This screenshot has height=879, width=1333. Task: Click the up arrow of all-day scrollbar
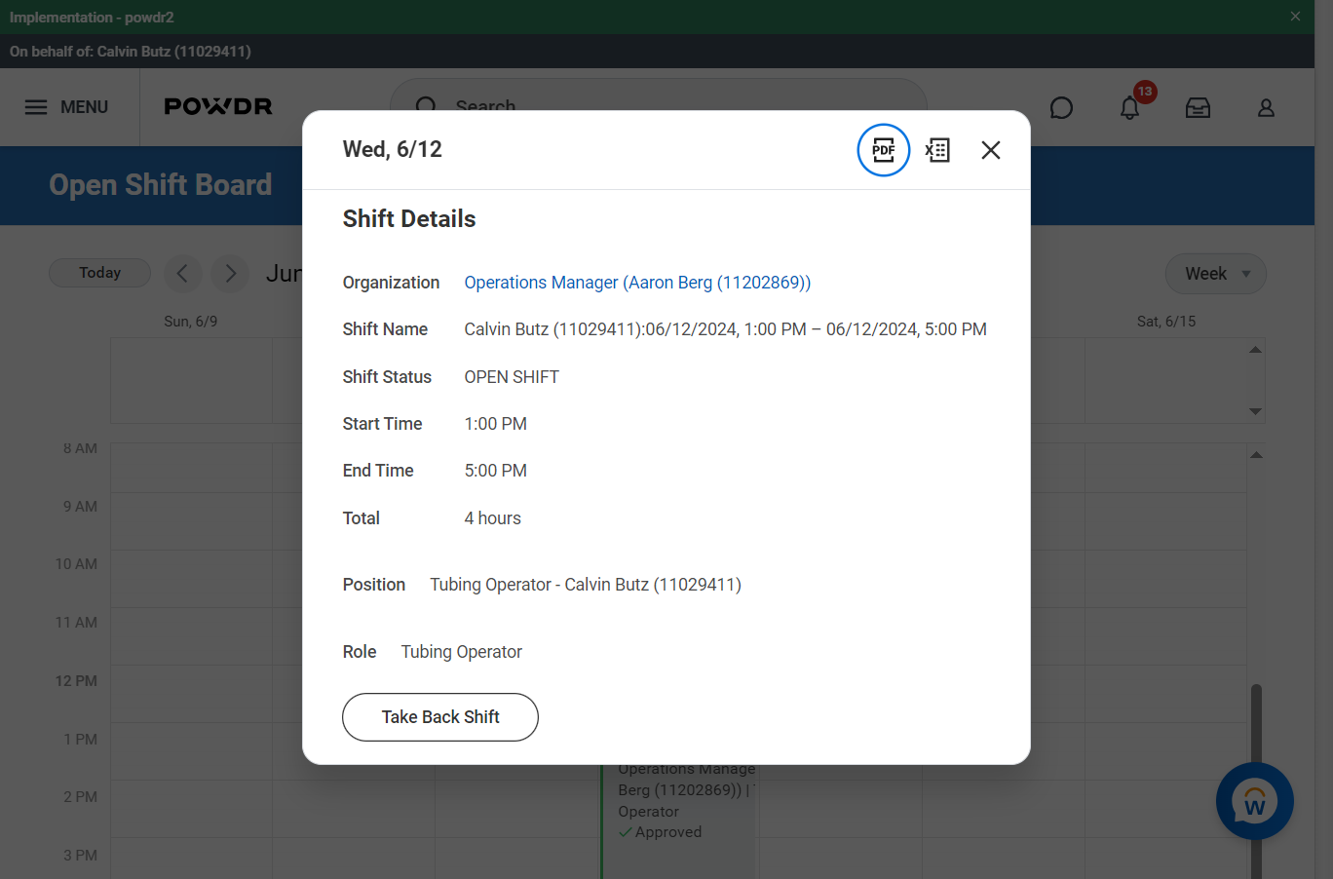pyautogui.click(x=1255, y=349)
